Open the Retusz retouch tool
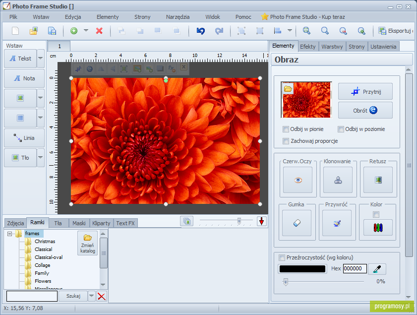 pyautogui.click(x=378, y=180)
